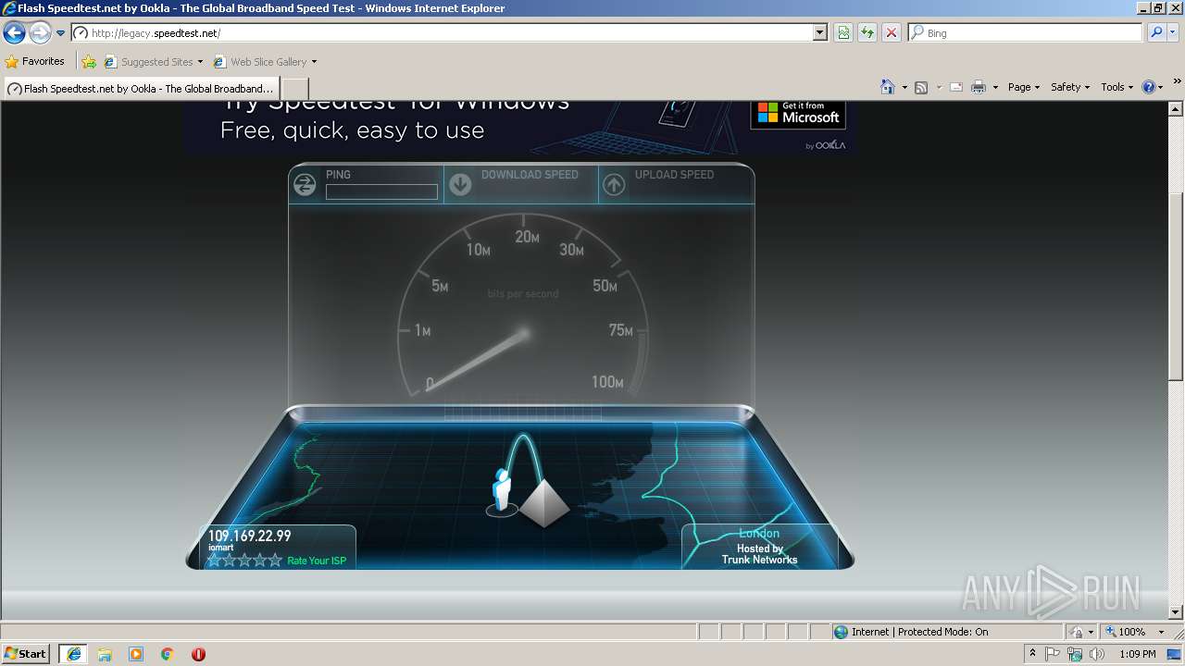The height and width of the screenshot is (666, 1185).
Task: Open a new blank tab
Action: click(294, 89)
